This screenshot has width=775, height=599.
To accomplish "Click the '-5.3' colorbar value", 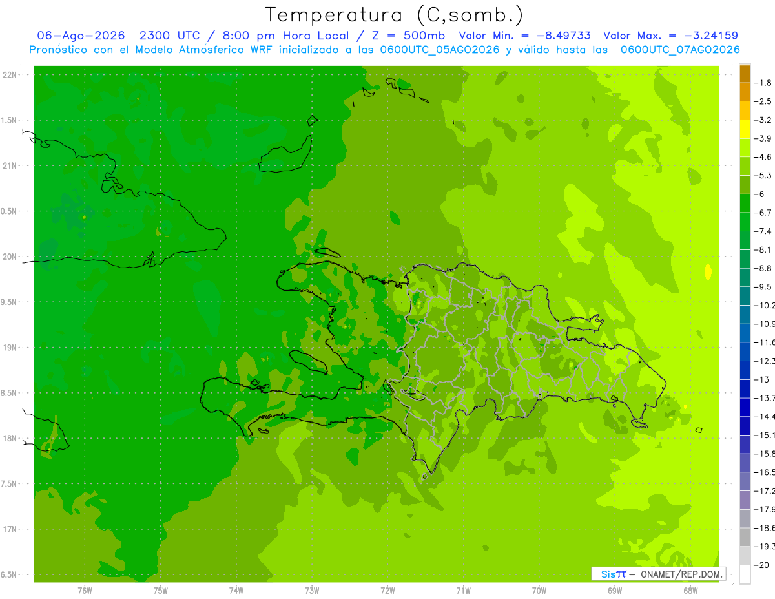I will 763,175.
